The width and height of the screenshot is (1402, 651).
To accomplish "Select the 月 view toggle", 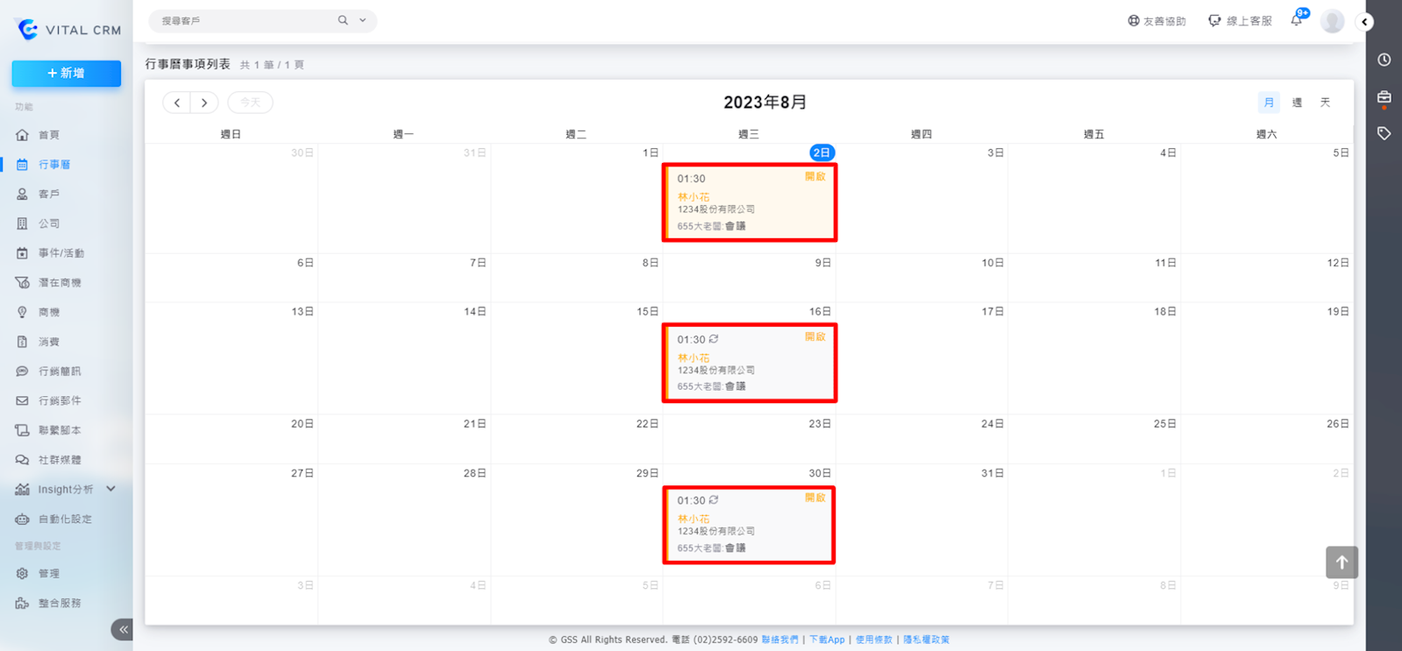I will tap(1268, 103).
